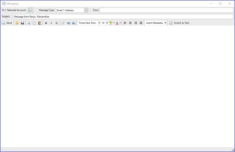235x152 pixels.
Task: Attach a file with paperclip icon
Action: pyautogui.click(x=63, y=23)
